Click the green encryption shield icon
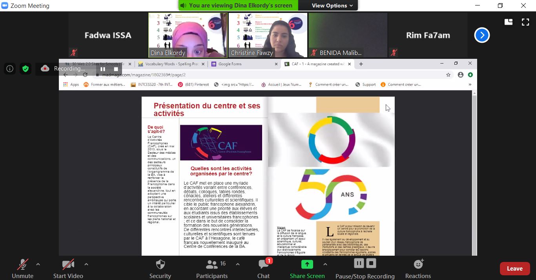Screen dimensions: 536x280 click(x=26, y=69)
